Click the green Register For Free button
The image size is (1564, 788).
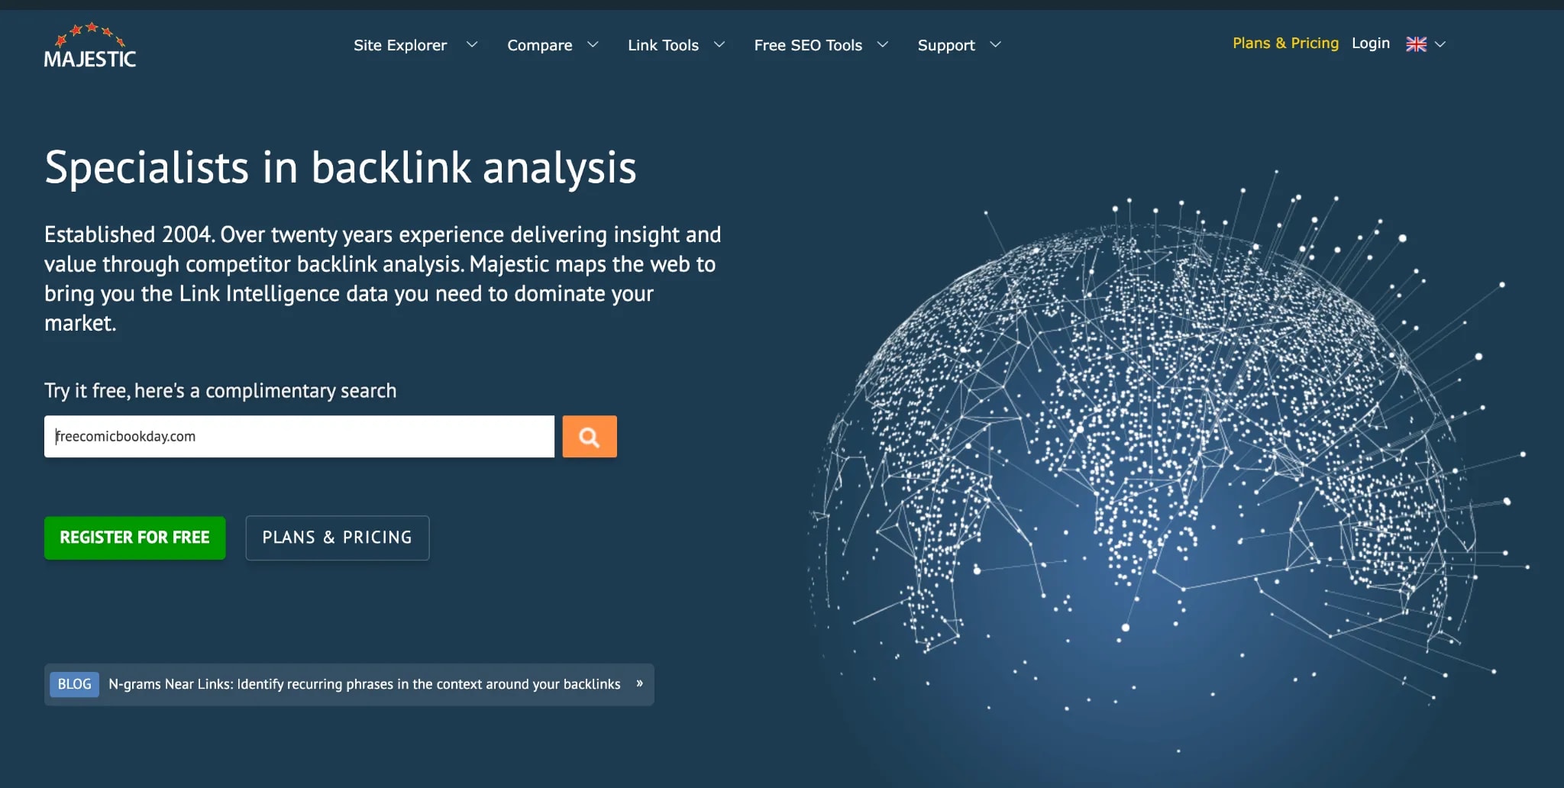(135, 538)
